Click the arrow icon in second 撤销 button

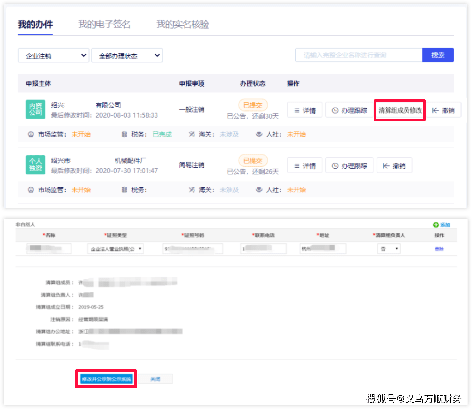point(386,166)
